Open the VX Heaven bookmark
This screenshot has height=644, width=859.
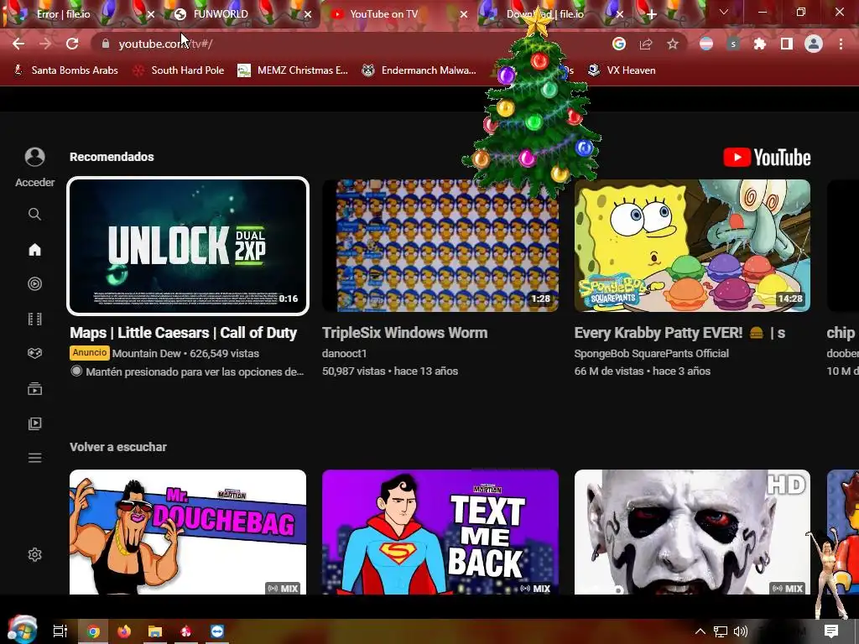[622, 70]
